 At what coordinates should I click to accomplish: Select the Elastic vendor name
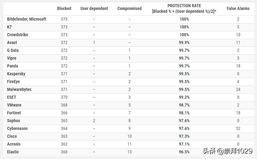13,152
